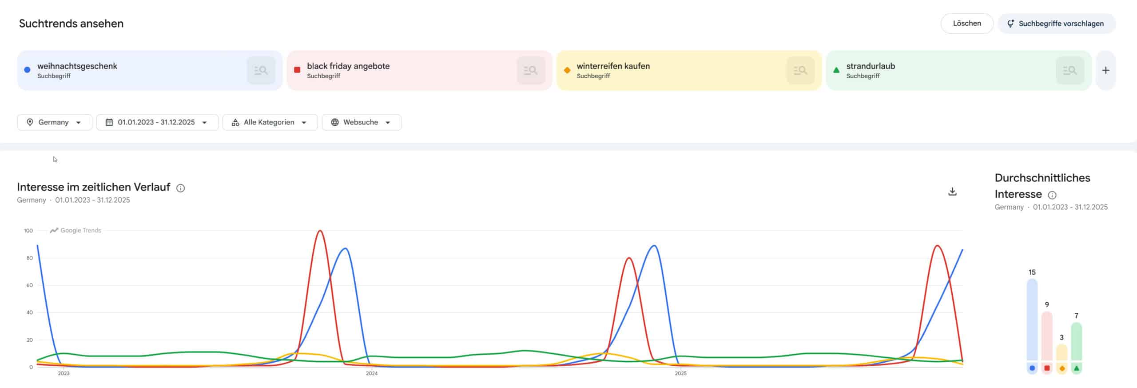Click the category shapes icon
This screenshot has width=1137, height=388.
pyautogui.click(x=235, y=122)
